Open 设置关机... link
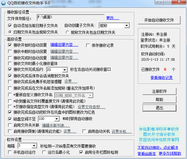 [x=122, y=132]
